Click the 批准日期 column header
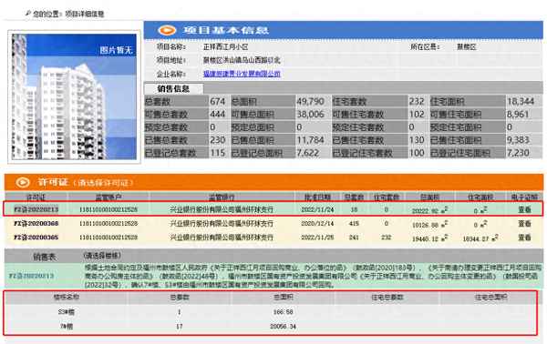The image size is (547, 344). click(317, 197)
